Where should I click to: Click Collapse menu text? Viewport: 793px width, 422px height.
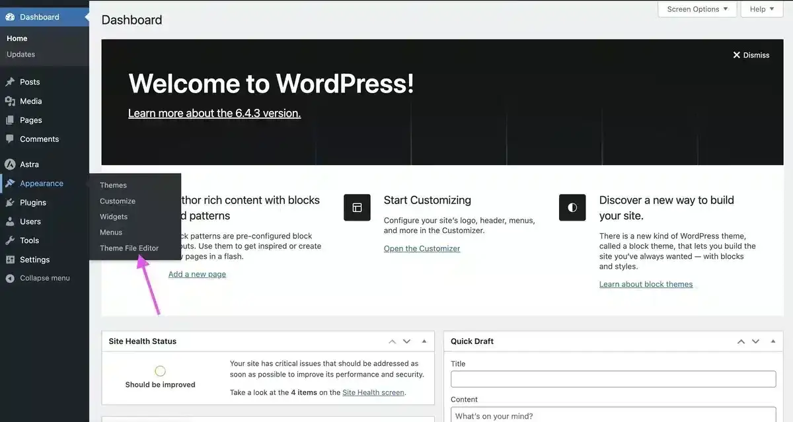[45, 278]
